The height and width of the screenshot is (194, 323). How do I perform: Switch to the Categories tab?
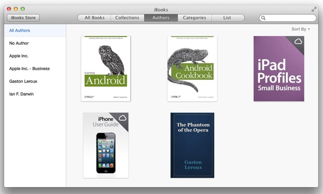195,18
